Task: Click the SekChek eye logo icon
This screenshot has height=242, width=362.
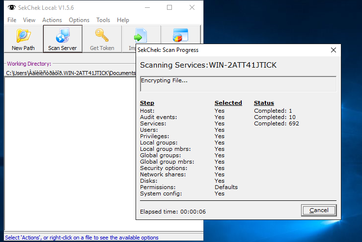Action: 12,8
